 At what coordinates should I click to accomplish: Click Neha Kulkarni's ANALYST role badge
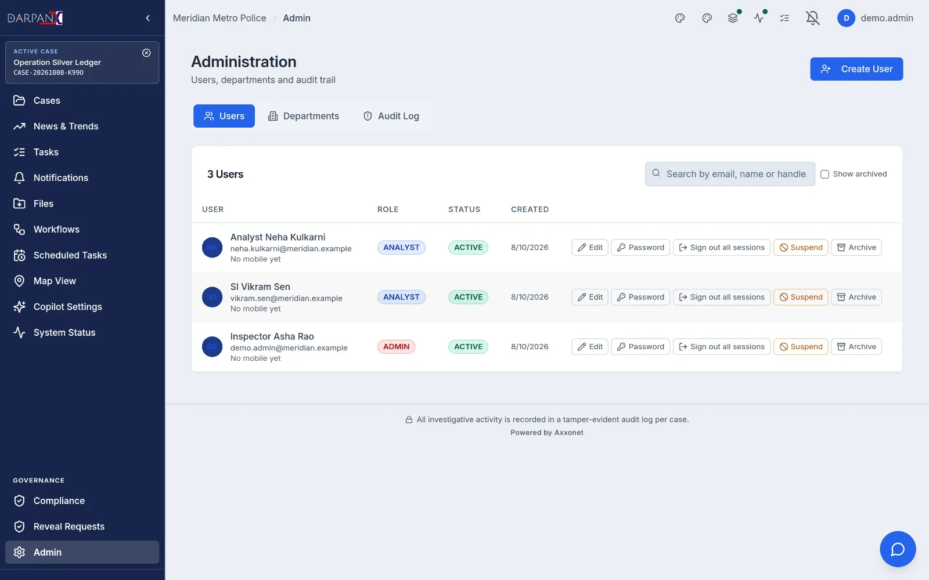[401, 248]
